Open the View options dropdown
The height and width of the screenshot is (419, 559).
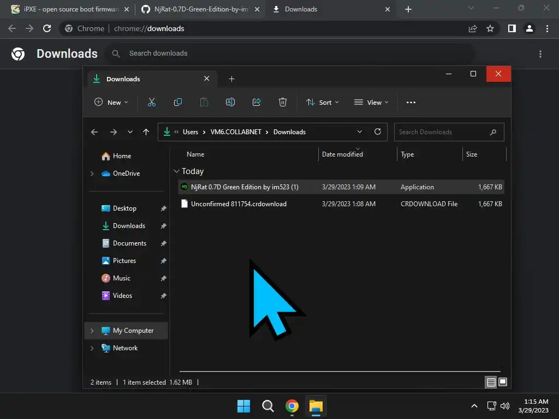(371, 102)
